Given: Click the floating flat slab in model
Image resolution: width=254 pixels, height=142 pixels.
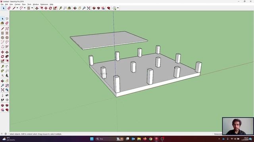Looking at the screenshot, I should coord(108,40).
